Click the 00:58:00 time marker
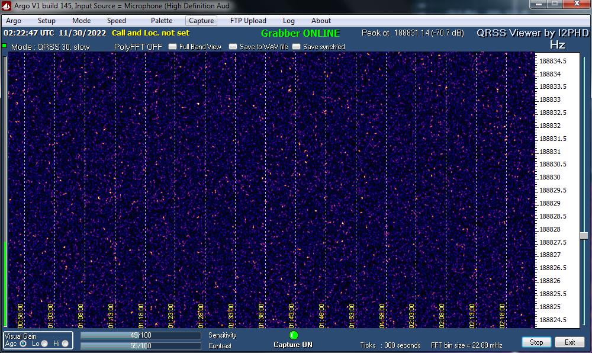This screenshot has width=592, height=353. pos(20,316)
